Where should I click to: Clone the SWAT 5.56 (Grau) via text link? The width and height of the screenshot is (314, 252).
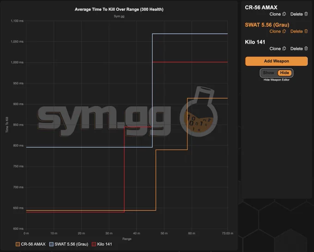pyautogui.click(x=275, y=31)
